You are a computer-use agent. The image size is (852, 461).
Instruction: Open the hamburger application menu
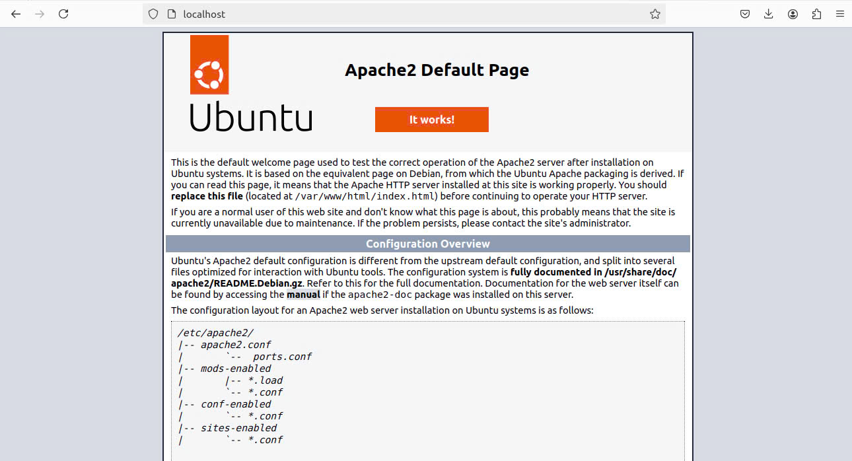click(839, 14)
